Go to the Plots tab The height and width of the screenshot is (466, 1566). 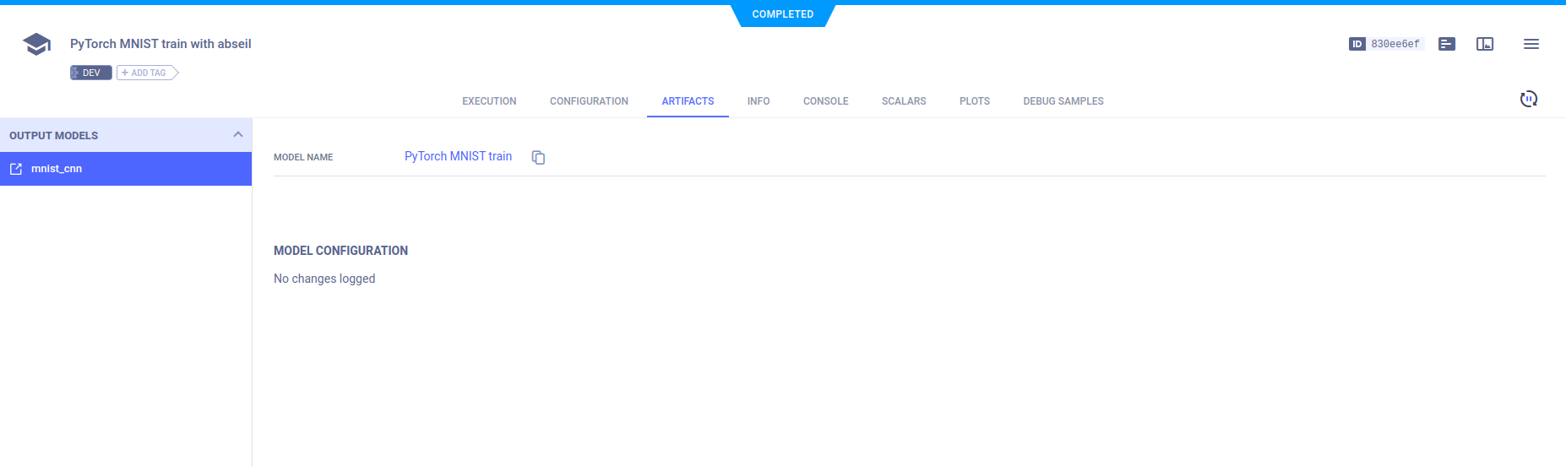[x=974, y=101]
